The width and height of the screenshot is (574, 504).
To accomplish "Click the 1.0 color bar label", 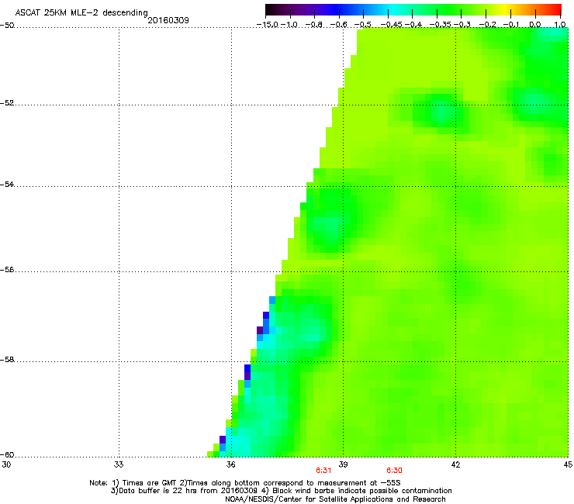I will click(x=560, y=25).
